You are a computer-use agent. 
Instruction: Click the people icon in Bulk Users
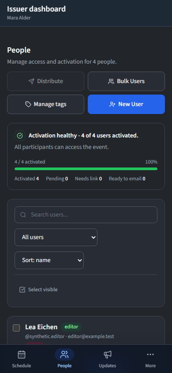coord(111,81)
